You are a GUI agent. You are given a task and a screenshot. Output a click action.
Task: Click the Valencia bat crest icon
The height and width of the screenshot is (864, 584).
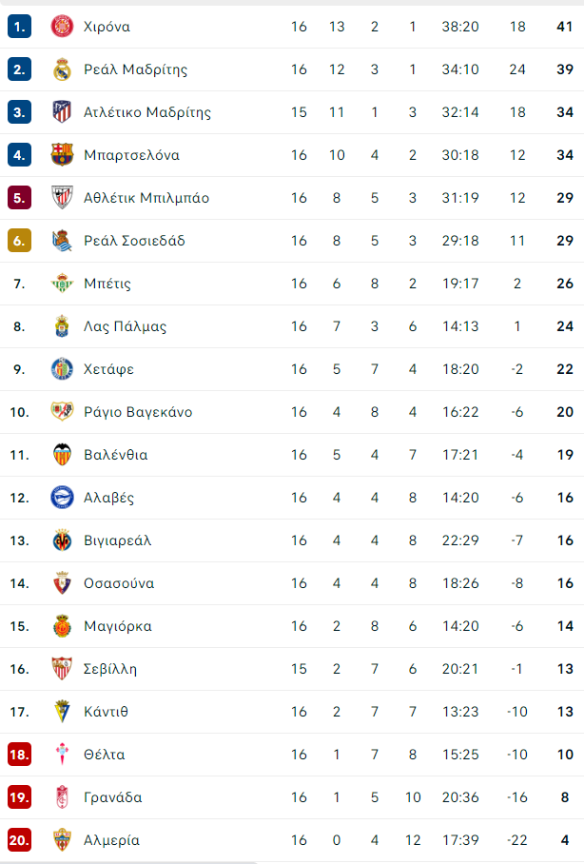[62, 455]
